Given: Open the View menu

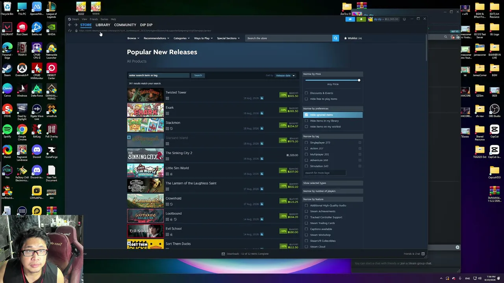Looking at the screenshot, I should pyautogui.click(x=84, y=19).
